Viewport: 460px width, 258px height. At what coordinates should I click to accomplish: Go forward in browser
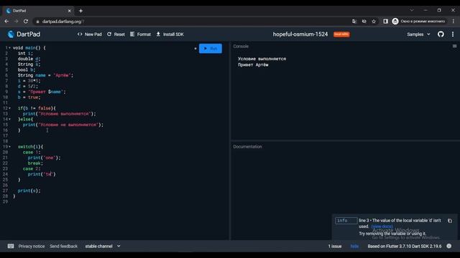click(16, 21)
